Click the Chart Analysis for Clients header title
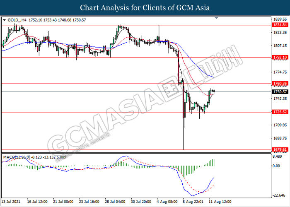Viewport: 290px width, 207px height. (x=145, y=7)
